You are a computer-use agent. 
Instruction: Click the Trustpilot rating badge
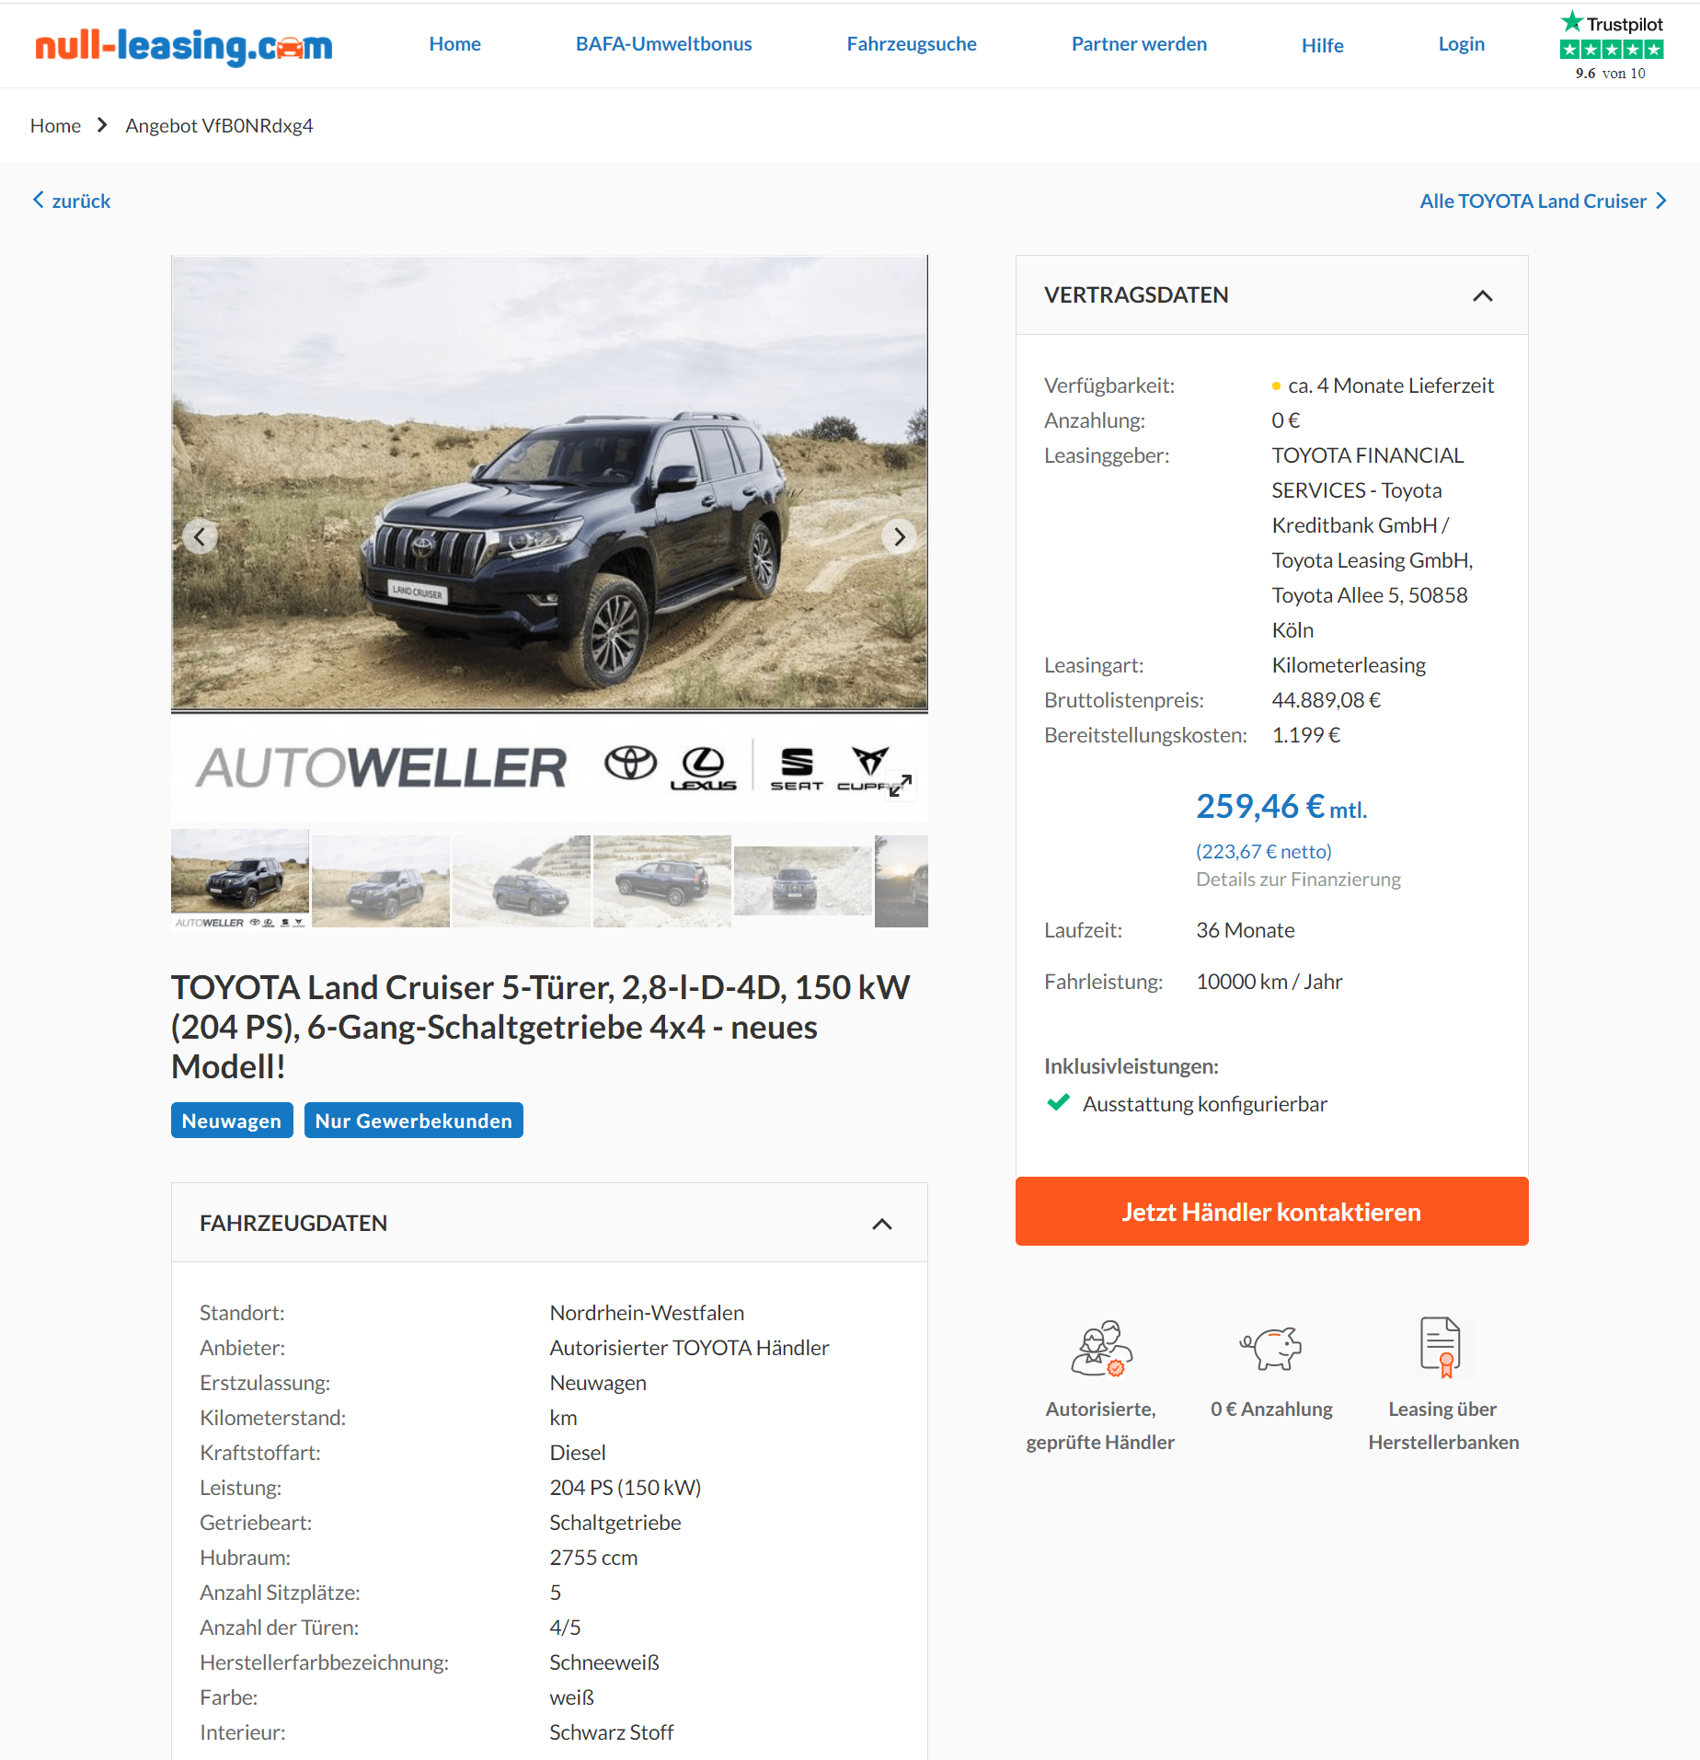[1612, 45]
